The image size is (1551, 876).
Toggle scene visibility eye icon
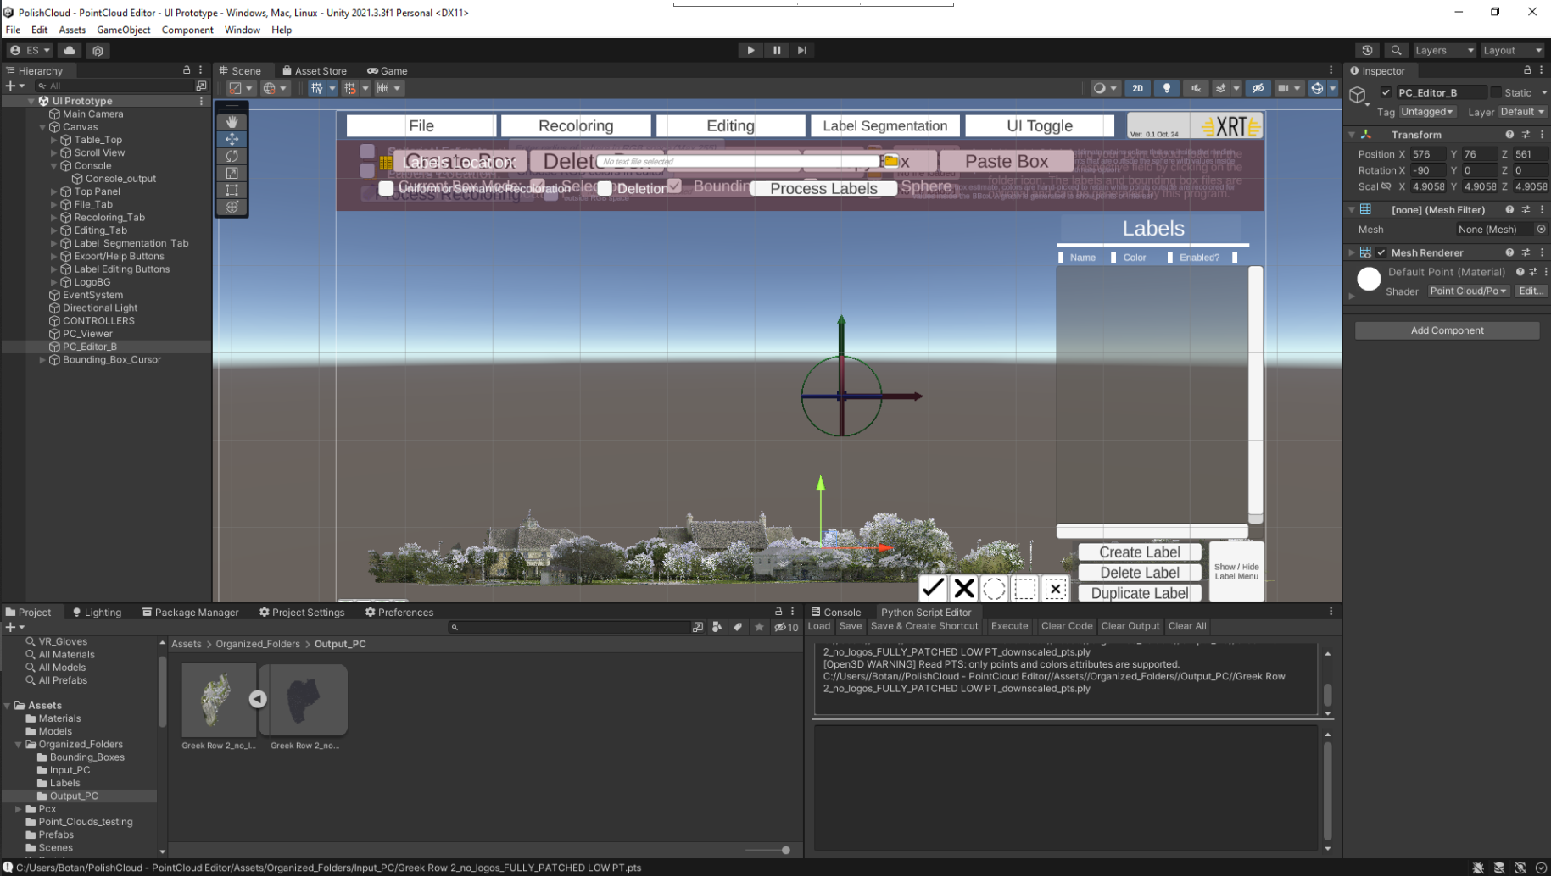(1258, 88)
